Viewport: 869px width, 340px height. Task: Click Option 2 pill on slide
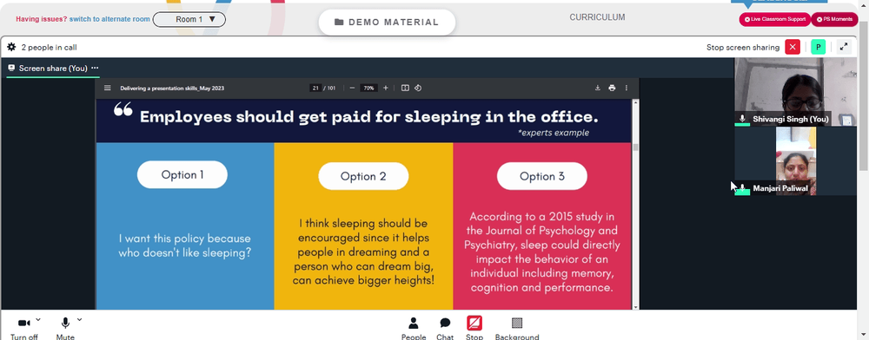click(363, 176)
